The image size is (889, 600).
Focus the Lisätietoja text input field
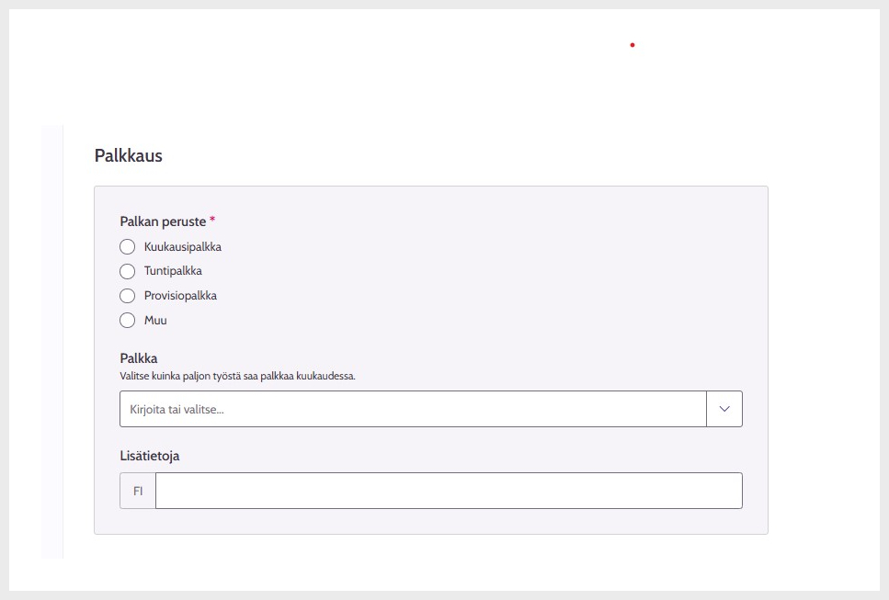point(449,491)
